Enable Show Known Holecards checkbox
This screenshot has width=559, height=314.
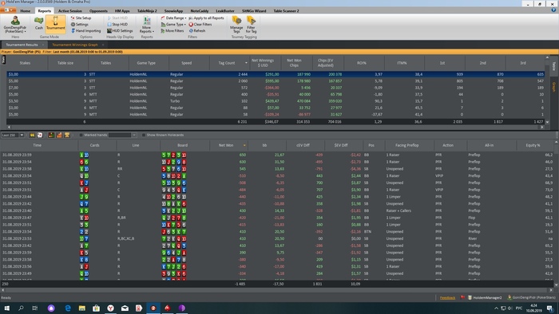click(x=144, y=135)
